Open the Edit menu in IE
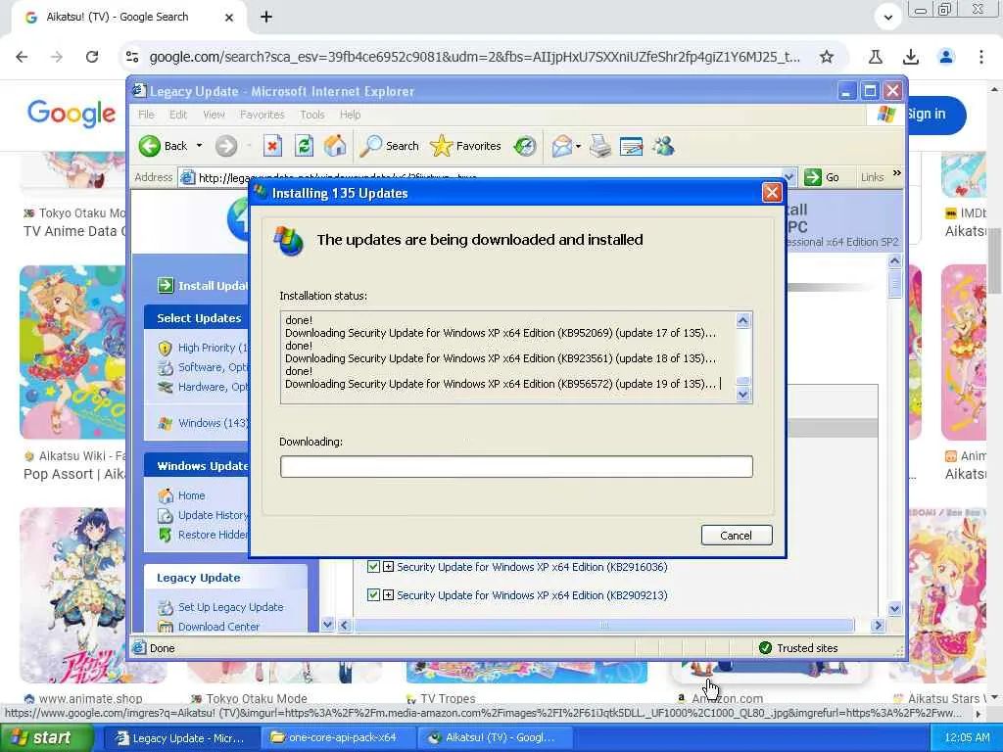1003x752 pixels. point(178,115)
